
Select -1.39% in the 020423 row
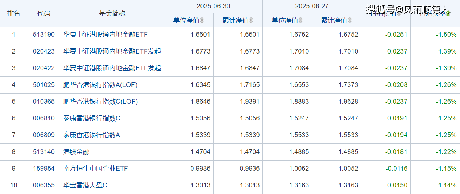(446, 52)
